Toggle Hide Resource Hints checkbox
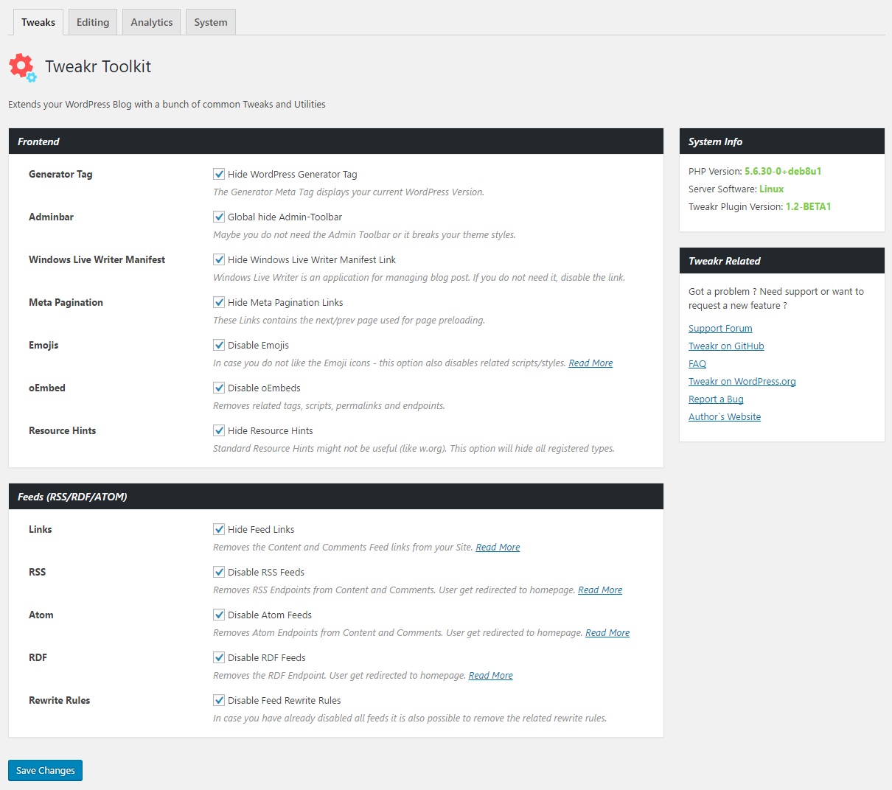The image size is (892, 790). pyautogui.click(x=219, y=430)
